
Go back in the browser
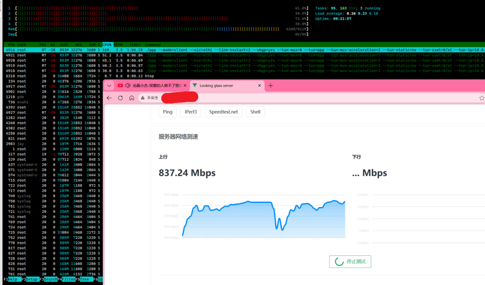point(109,98)
